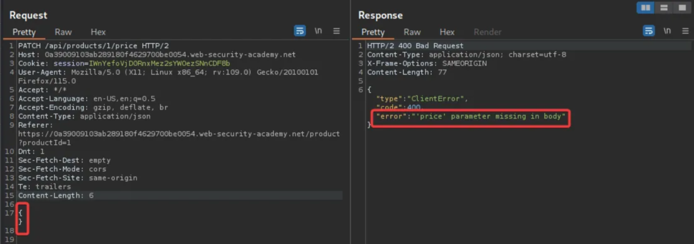Image resolution: width=694 pixels, height=244 pixels.
Task: Toggle request message wrap/format icon
Action: 300,31
